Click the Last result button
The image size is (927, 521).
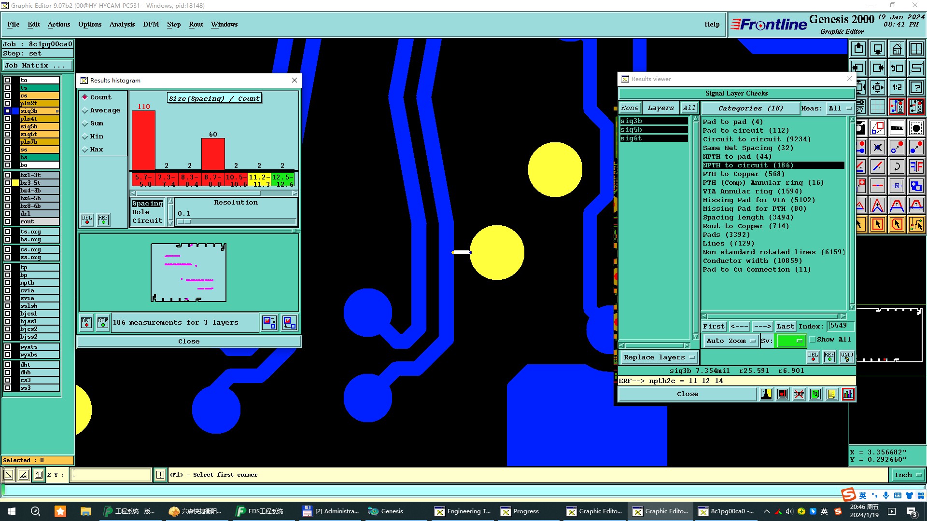coord(785,327)
